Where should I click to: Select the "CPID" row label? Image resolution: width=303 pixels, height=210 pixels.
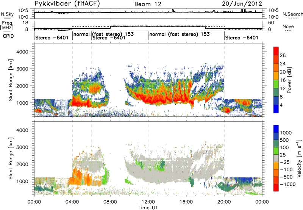(8, 36)
